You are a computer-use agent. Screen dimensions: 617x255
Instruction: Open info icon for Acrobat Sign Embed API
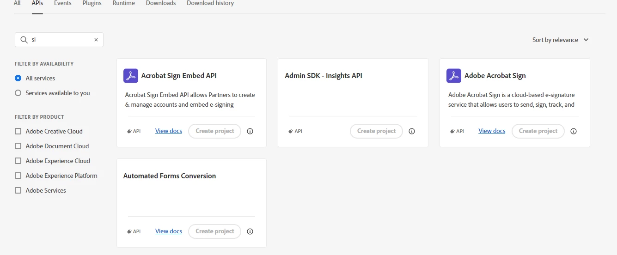coord(250,131)
